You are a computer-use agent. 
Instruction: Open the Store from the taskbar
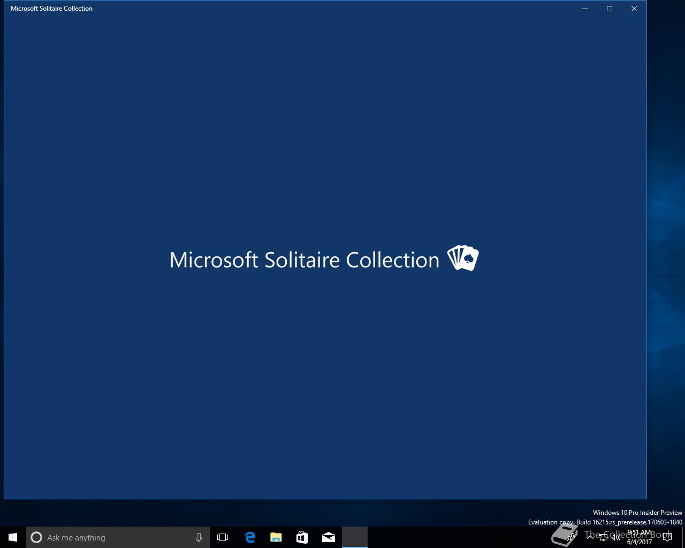pyautogui.click(x=302, y=537)
